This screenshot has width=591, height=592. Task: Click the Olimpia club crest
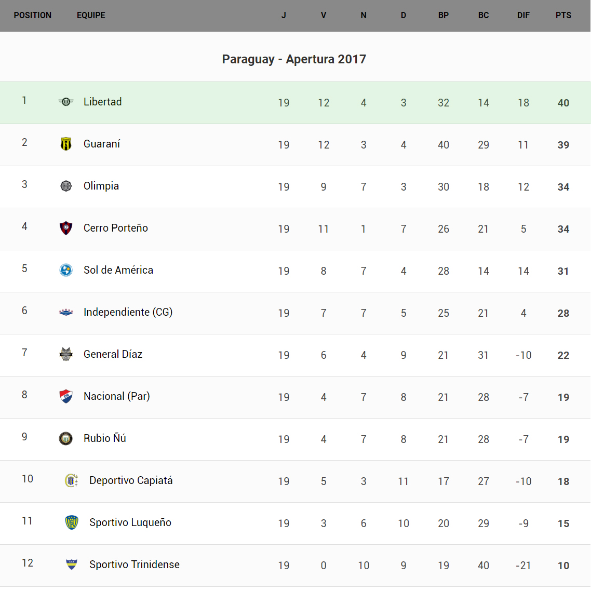66,186
